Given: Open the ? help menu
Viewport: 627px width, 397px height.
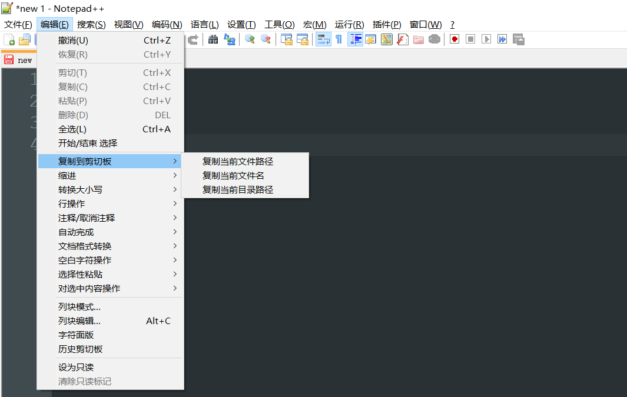Looking at the screenshot, I should [x=452, y=25].
